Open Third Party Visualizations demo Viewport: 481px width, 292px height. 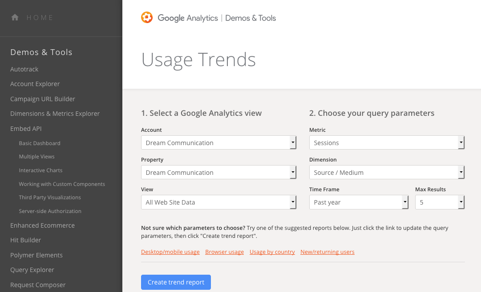coord(50,197)
